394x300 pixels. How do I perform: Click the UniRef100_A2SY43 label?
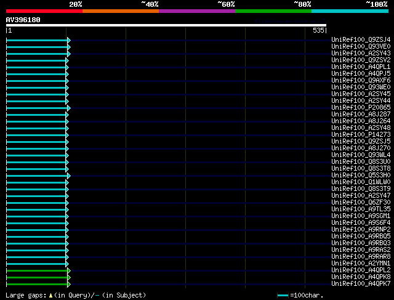click(x=361, y=54)
